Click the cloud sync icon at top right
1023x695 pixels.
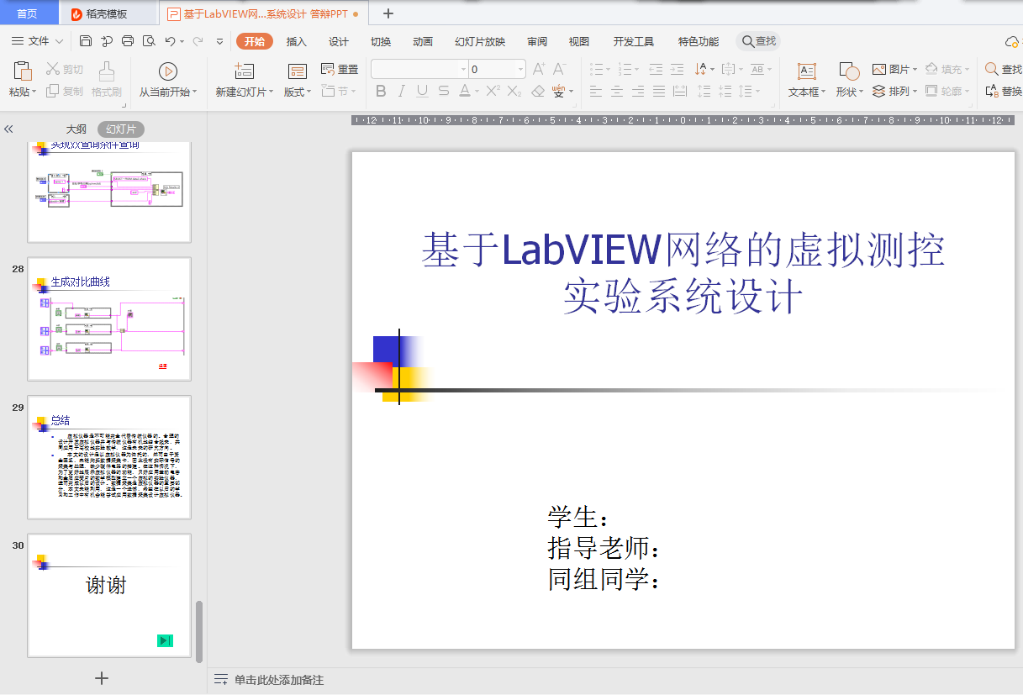(1012, 41)
